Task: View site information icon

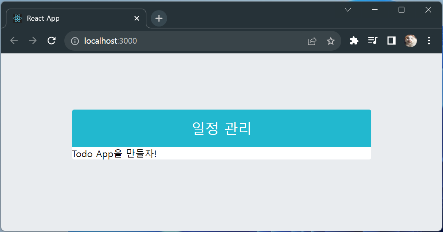Action: [75, 41]
